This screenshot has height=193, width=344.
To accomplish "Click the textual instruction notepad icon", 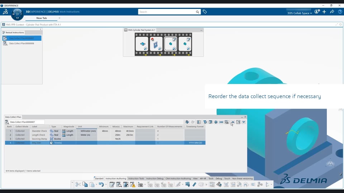I will [x=112, y=185].
